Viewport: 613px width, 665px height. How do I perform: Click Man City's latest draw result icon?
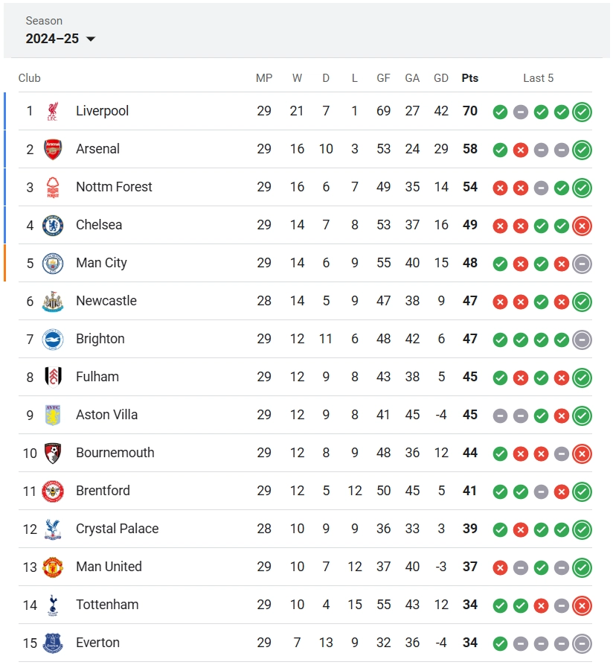[582, 264]
